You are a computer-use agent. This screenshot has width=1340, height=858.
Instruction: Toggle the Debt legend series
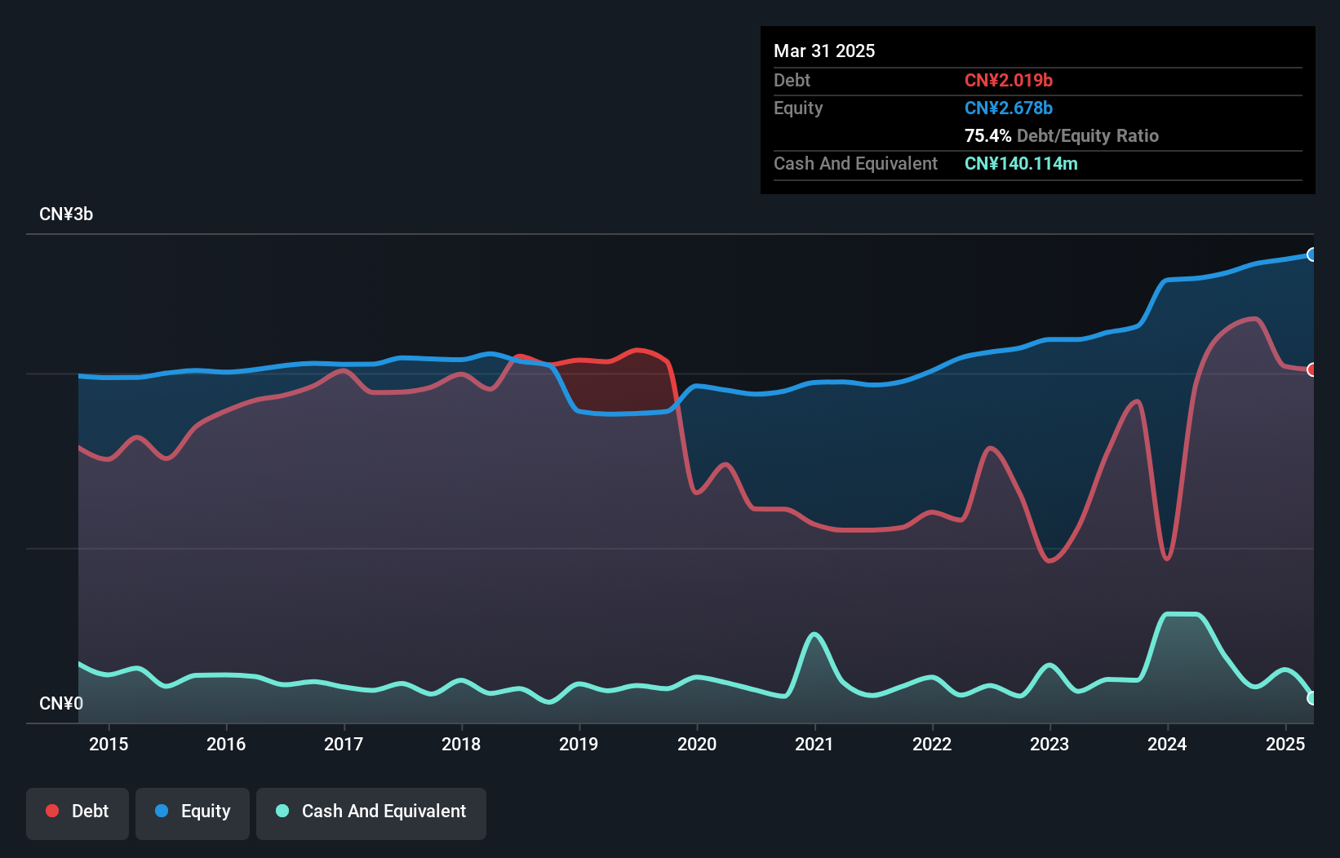[78, 812]
